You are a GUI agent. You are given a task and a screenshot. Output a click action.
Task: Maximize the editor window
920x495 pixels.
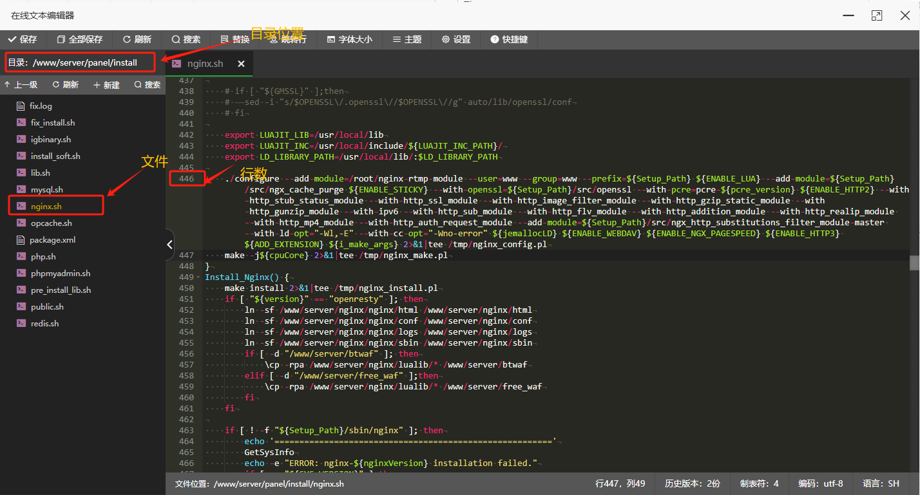click(x=876, y=15)
